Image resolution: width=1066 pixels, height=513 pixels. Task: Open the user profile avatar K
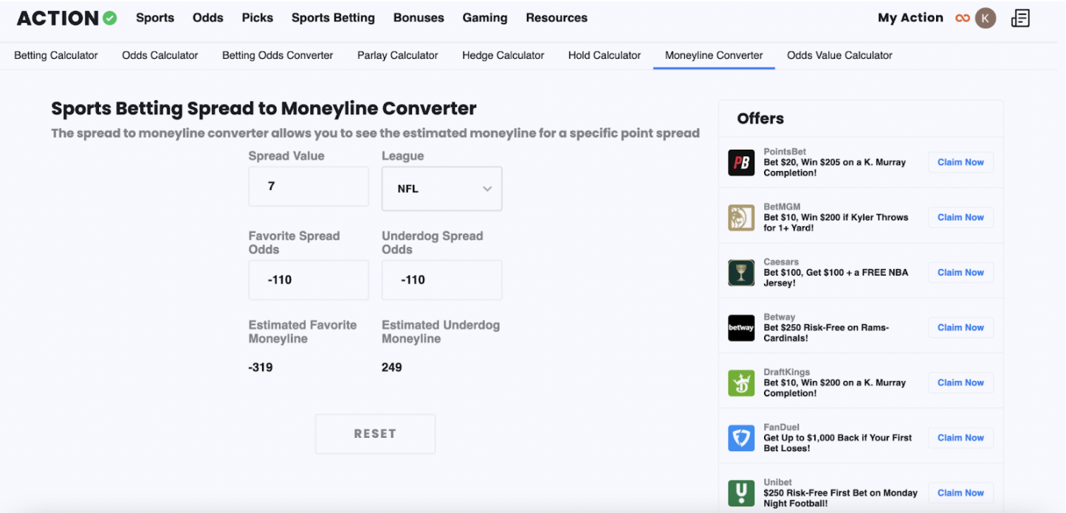click(x=986, y=18)
